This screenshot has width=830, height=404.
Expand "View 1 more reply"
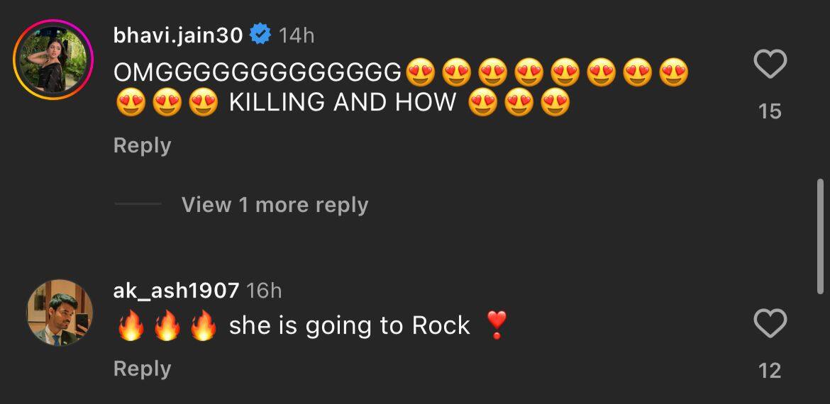point(275,205)
